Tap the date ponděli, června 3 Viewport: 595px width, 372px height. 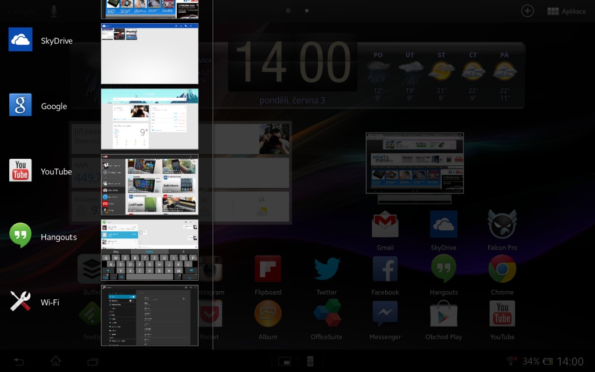[292, 101]
